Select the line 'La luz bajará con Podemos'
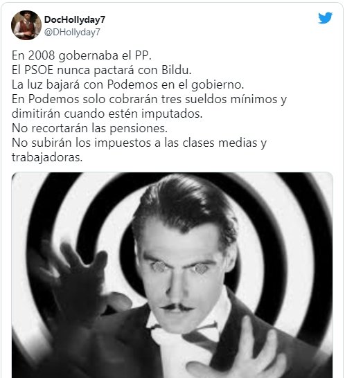 (x=128, y=84)
